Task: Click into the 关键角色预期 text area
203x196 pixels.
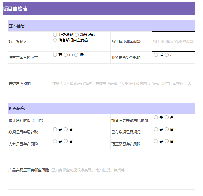Action: pos(123,83)
